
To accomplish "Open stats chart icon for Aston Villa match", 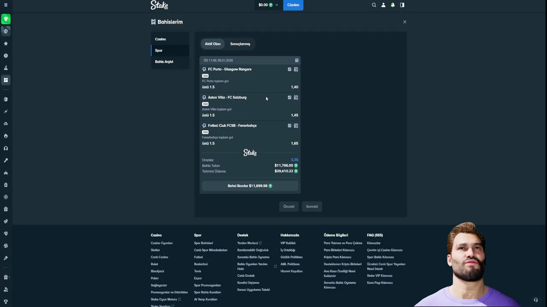I will [289, 97].
